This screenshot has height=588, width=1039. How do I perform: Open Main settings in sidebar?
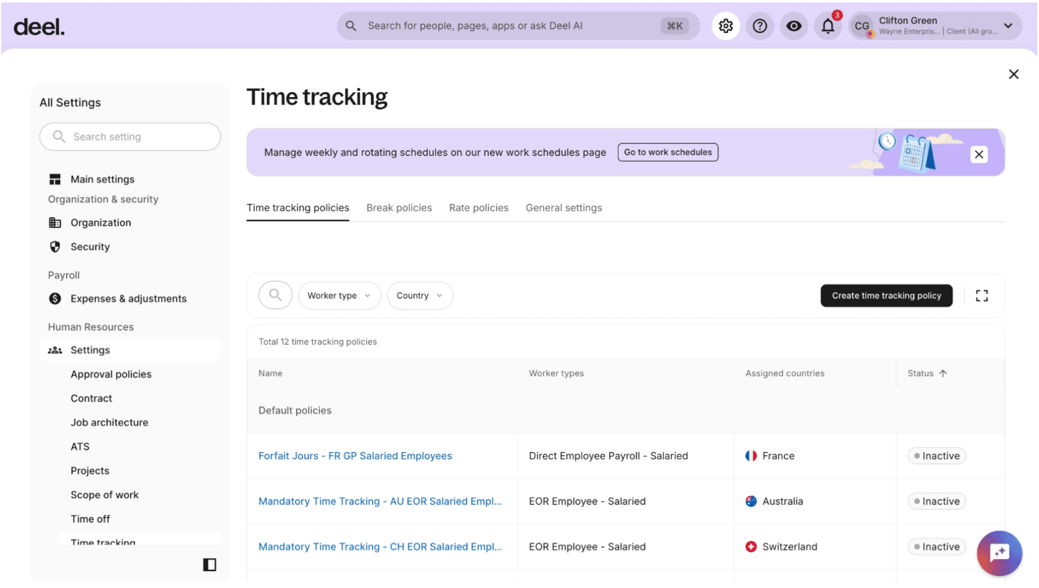click(102, 179)
